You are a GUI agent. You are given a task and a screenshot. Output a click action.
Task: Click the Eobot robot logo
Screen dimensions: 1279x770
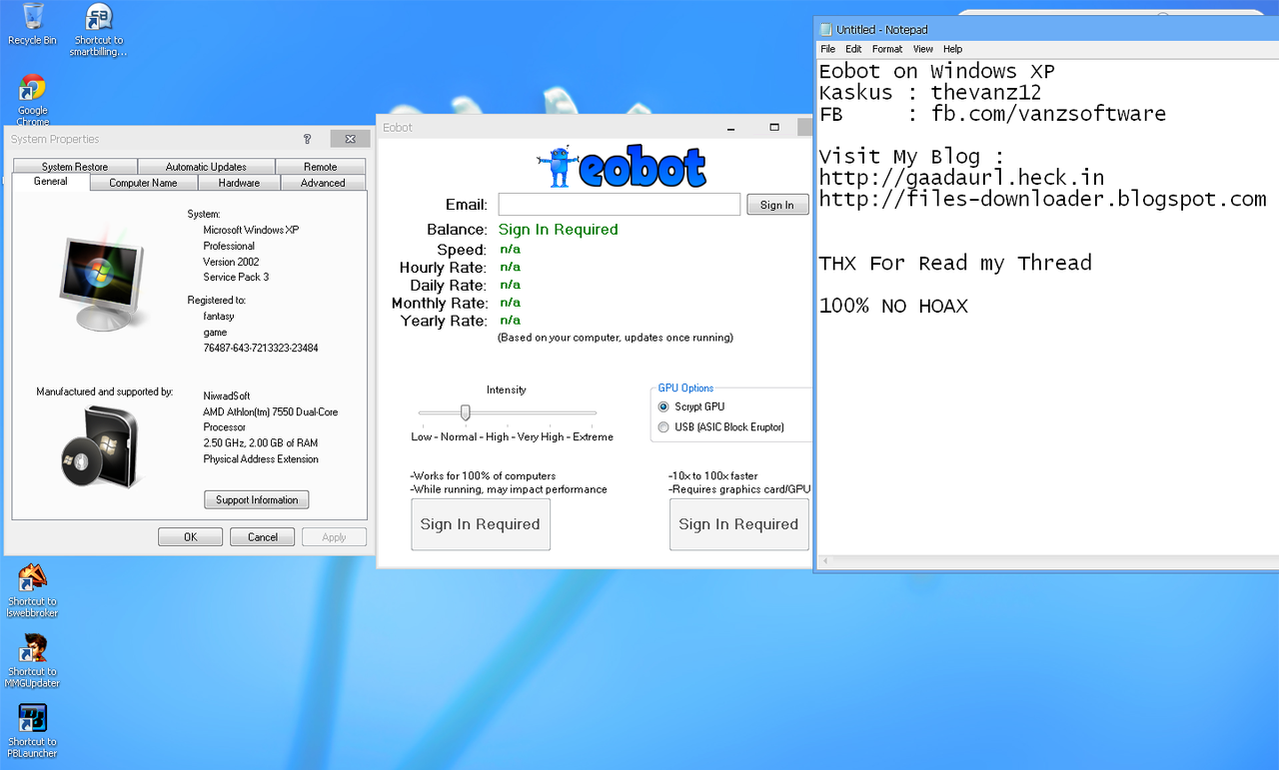tap(621, 167)
